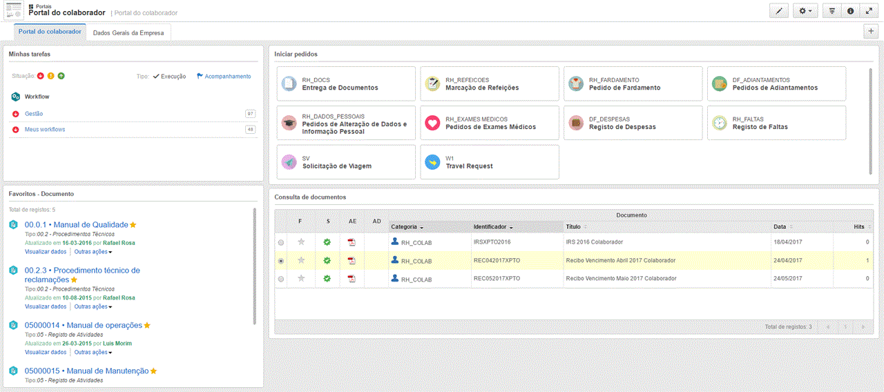This screenshot has height=392, width=884.
Task: Select the Portal do colaborador tab
Action: [50, 32]
